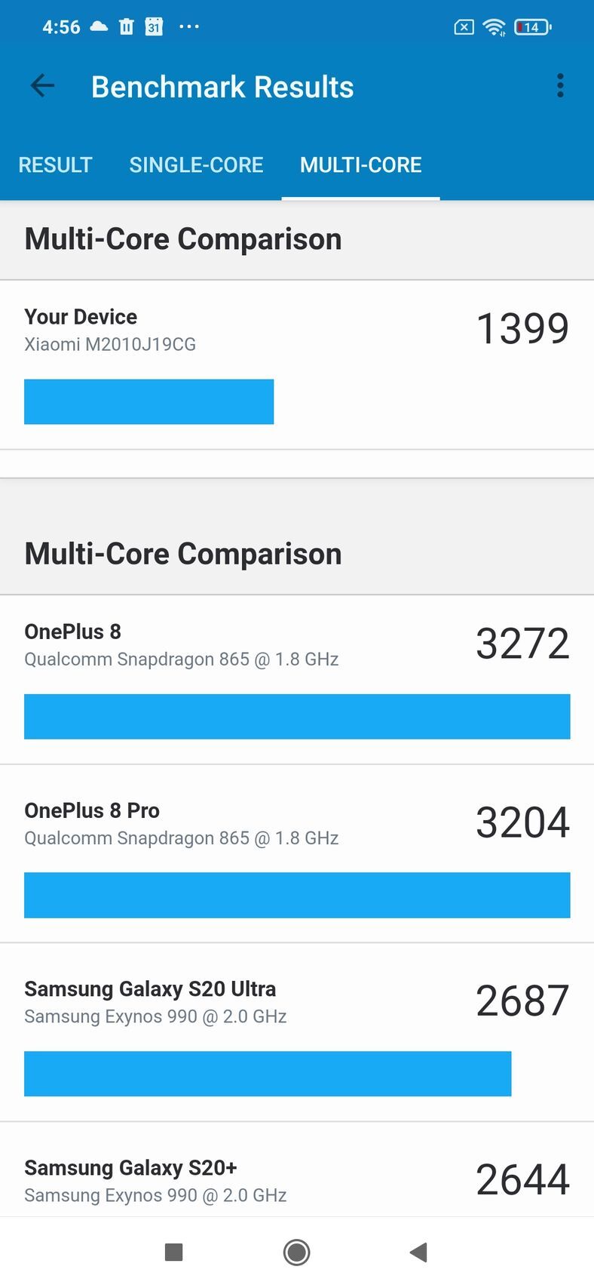Tap the OnePlus 8 Pro comparison entry
This screenshot has height=1288, width=594.
point(297,857)
